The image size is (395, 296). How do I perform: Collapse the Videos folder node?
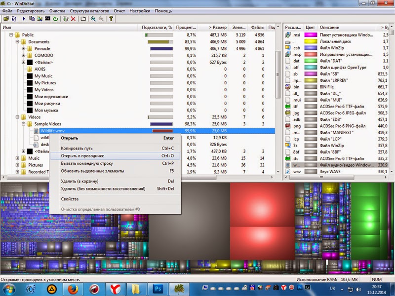pos(17,117)
